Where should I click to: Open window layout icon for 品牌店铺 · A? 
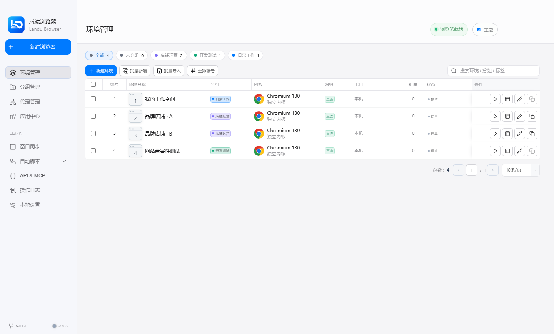[x=507, y=116]
